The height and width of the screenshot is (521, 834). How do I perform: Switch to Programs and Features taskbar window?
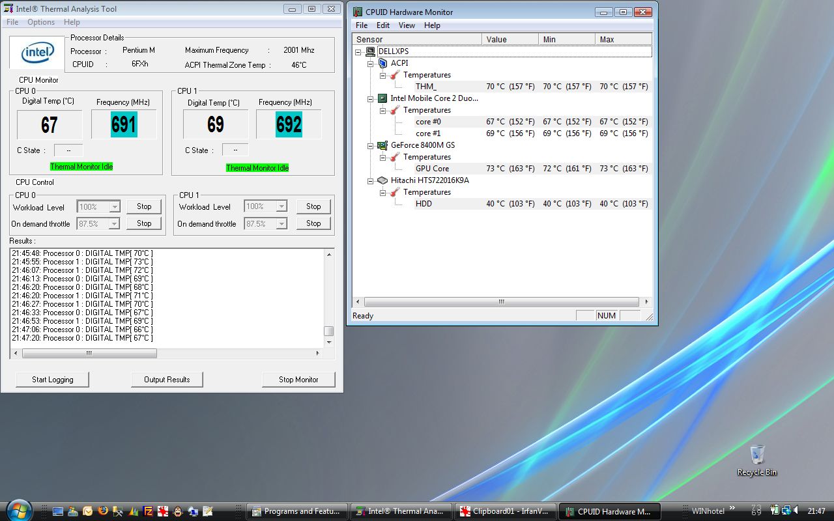(297, 511)
